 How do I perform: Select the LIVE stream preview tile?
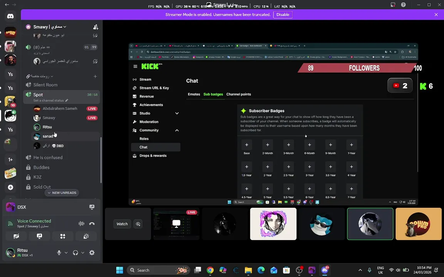[177, 224]
